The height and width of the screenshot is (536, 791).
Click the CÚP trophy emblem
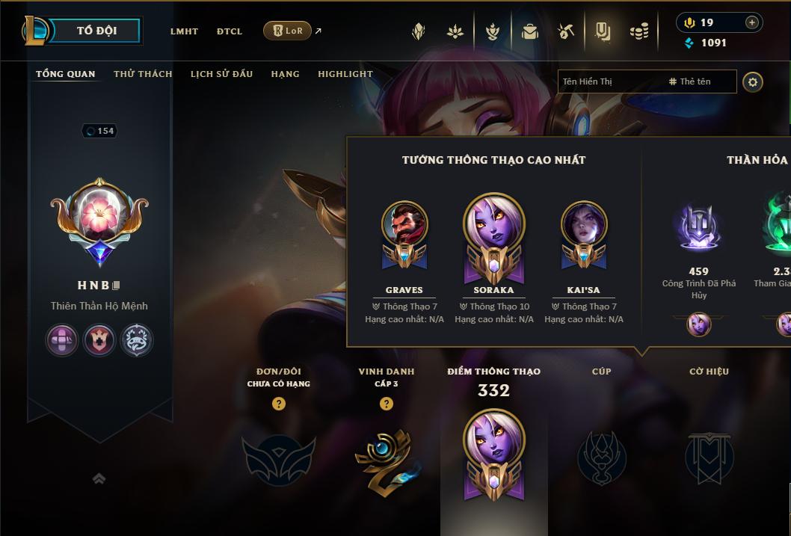point(601,458)
